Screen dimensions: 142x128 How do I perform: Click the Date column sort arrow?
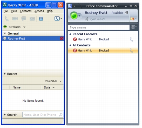click(x=54, y=88)
